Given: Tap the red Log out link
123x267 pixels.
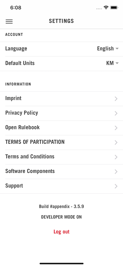Looking at the screenshot, I should pyautogui.click(x=61, y=231).
